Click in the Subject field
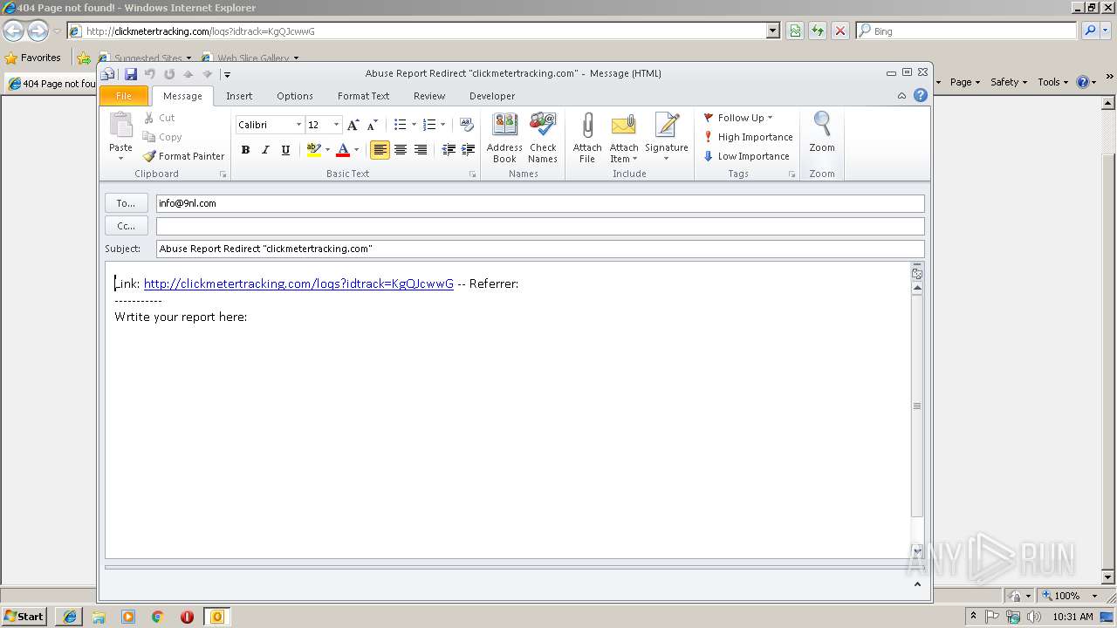The width and height of the screenshot is (1117, 628). (540, 249)
